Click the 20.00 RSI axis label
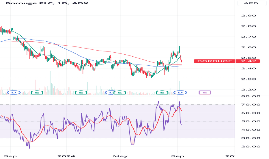Image resolution: width=269 pixels, height=159 pixels. [251, 147]
